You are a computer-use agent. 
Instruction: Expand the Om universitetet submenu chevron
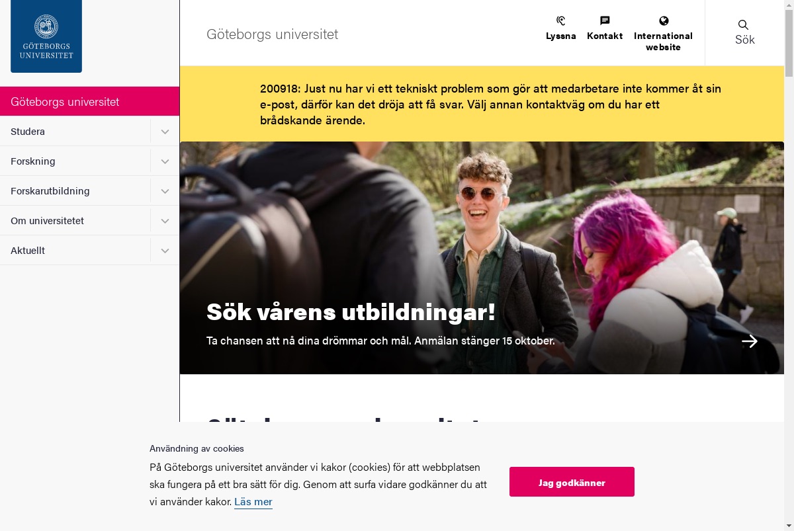pos(165,221)
